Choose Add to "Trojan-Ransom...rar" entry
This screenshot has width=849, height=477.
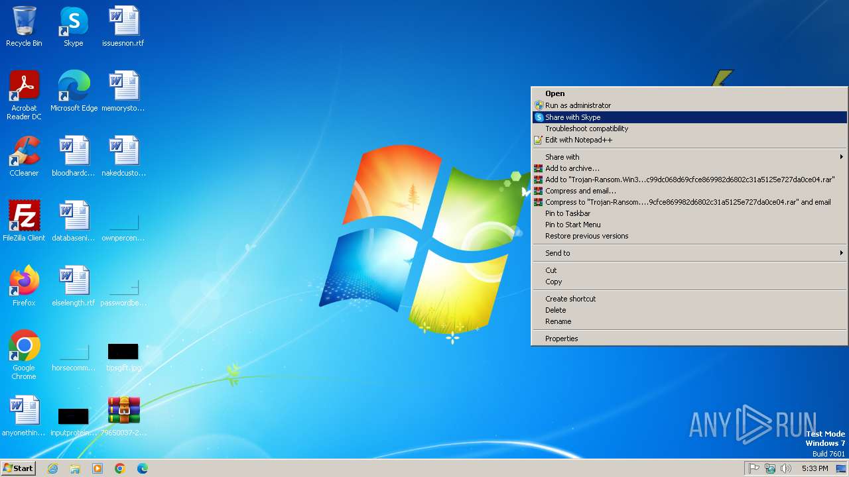[x=689, y=180]
